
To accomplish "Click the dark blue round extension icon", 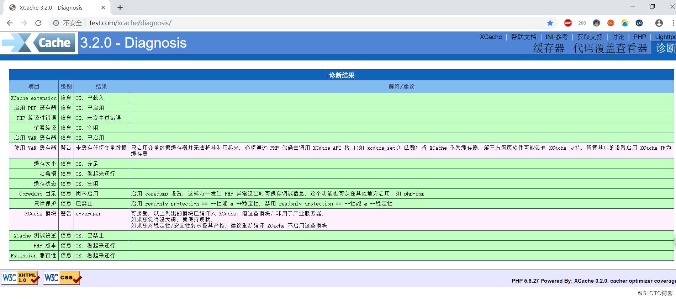I will (639, 23).
